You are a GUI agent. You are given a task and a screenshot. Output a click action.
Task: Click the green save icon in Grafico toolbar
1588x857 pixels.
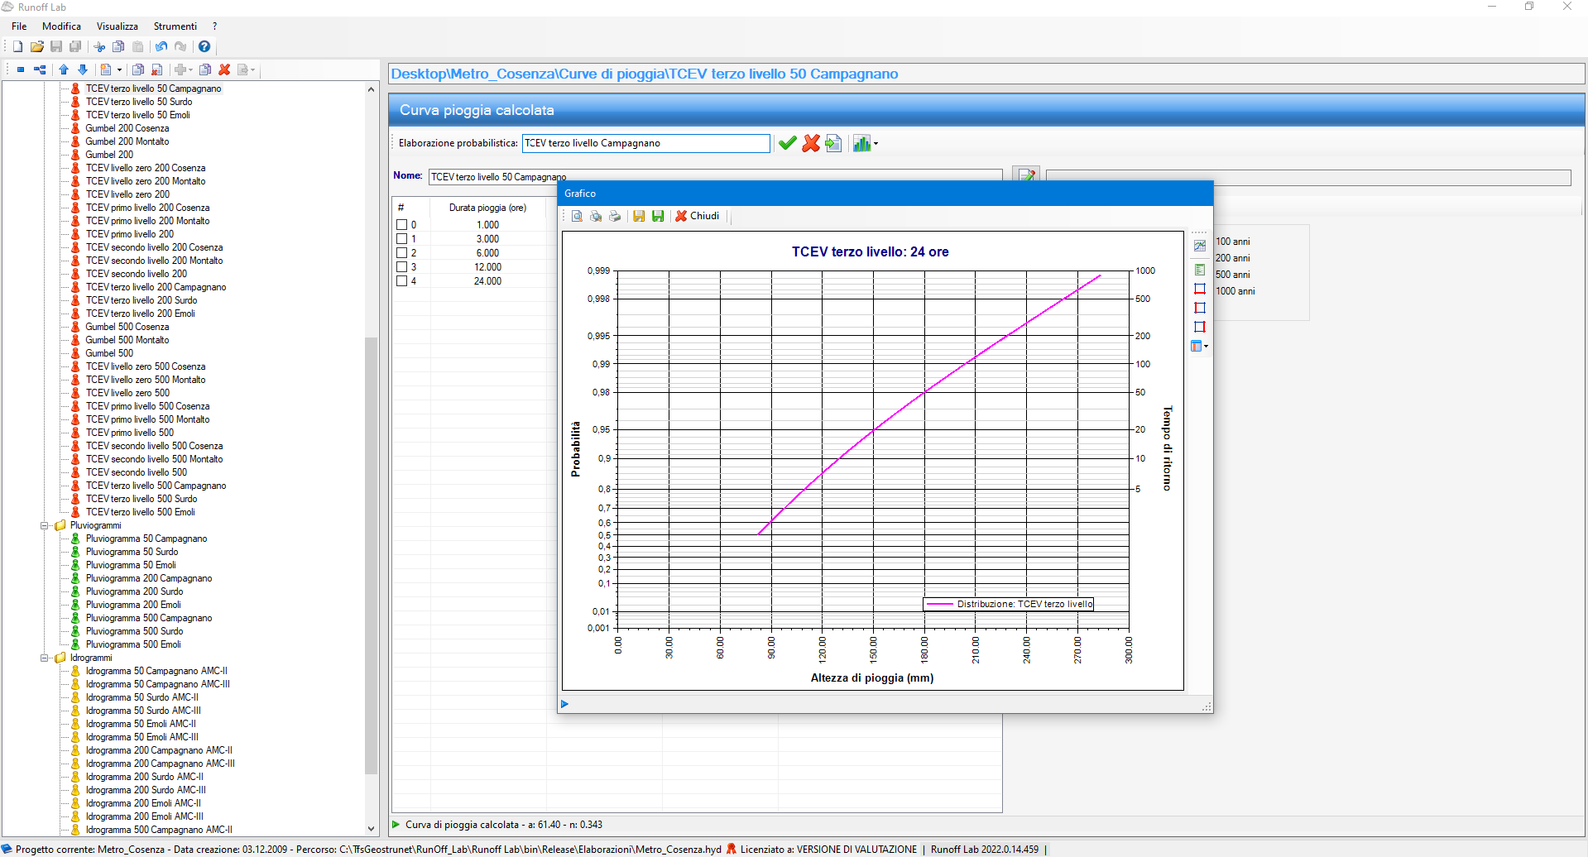(658, 216)
